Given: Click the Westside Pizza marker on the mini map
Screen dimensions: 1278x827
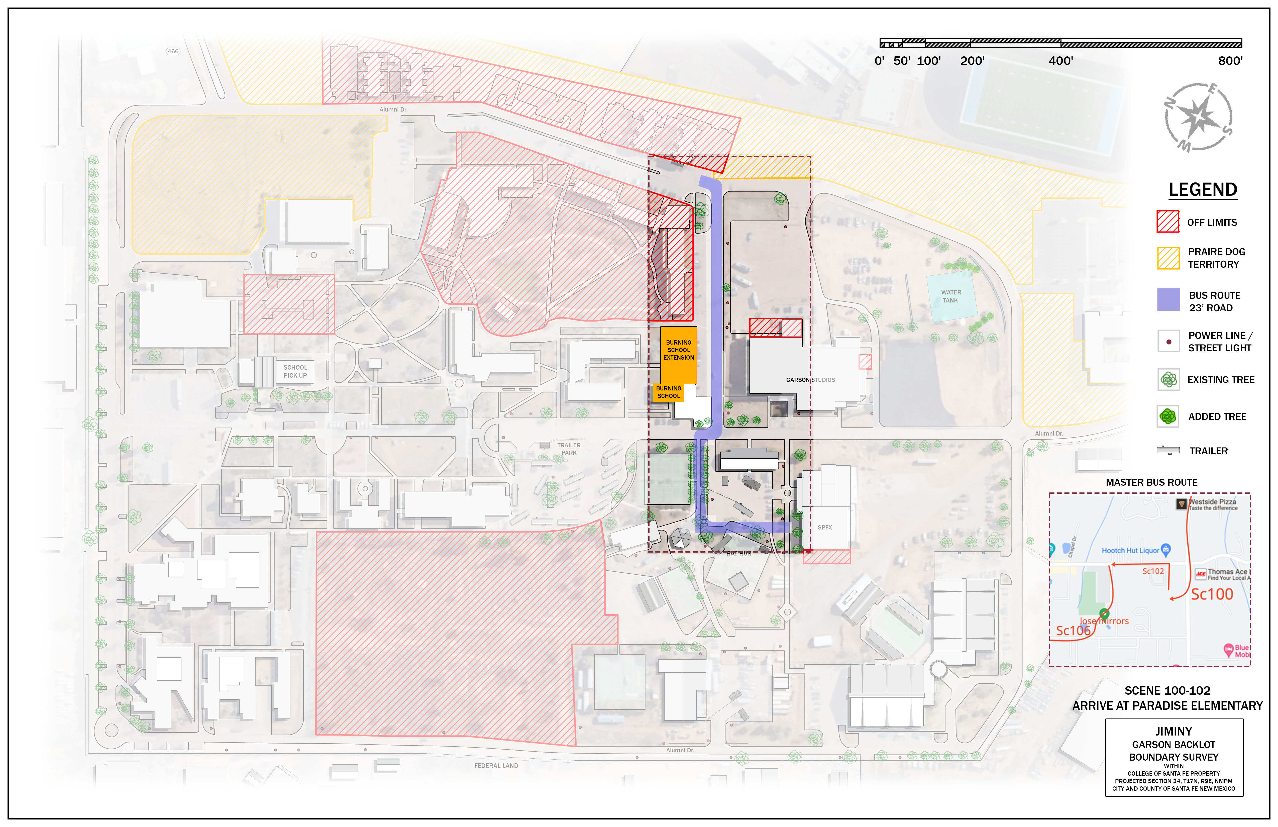Looking at the screenshot, I should pyautogui.click(x=1181, y=504).
